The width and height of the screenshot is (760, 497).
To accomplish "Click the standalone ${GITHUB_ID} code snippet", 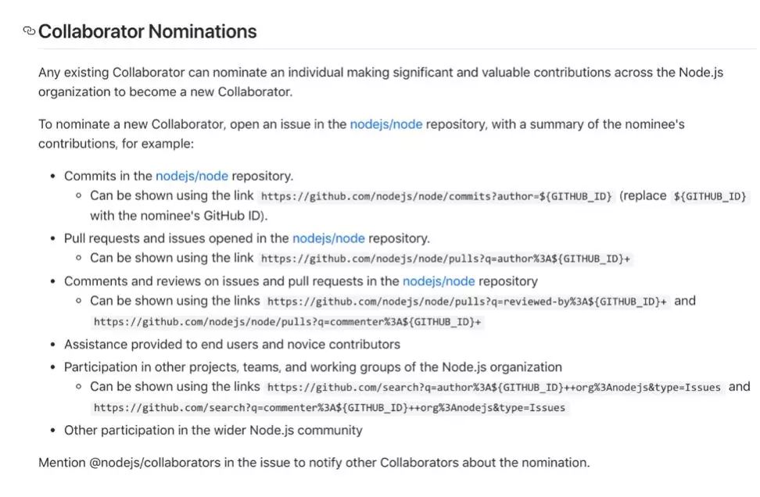I will tap(710, 196).
